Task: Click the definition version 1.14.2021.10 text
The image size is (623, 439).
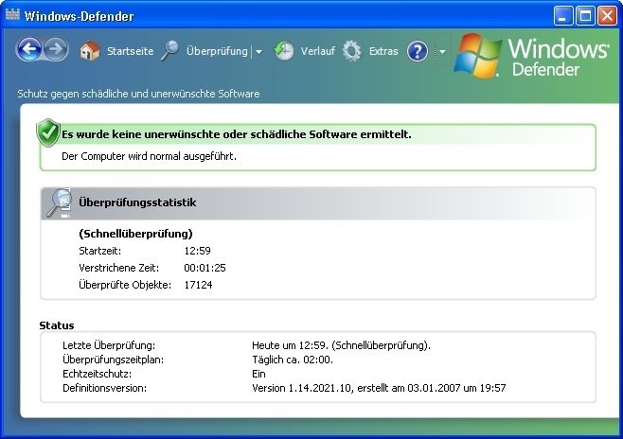Action: [379, 388]
